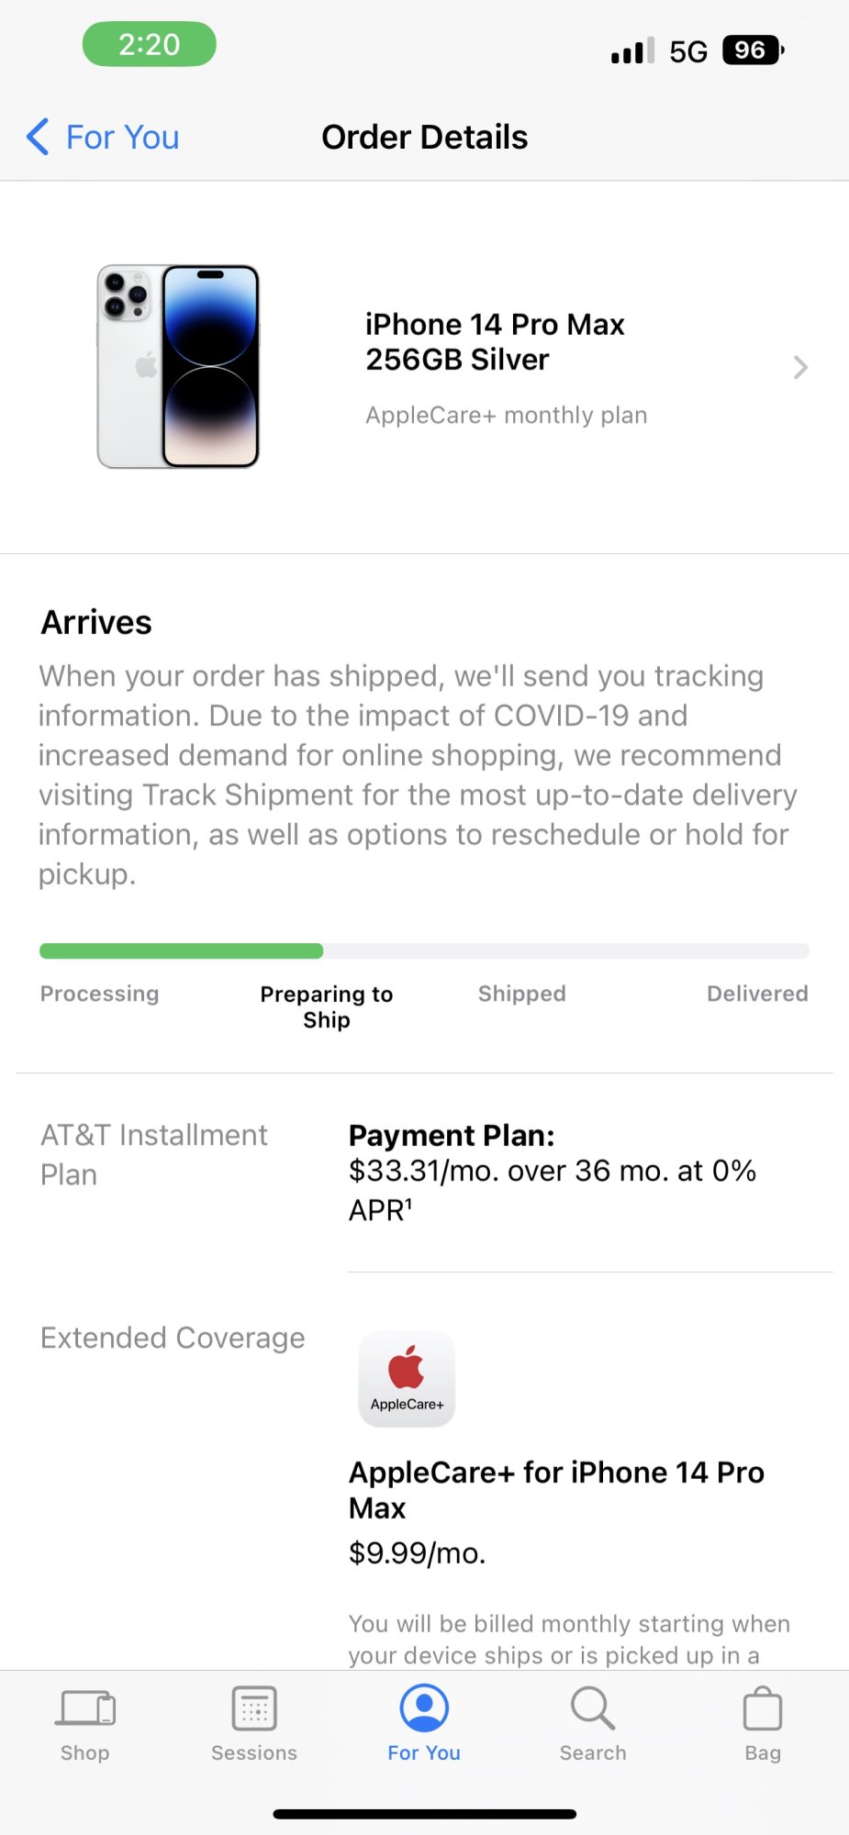Open iPhone 14 Pro Max 256GB Silver title
Viewport: 849px width, 1835px height.
coord(495,341)
